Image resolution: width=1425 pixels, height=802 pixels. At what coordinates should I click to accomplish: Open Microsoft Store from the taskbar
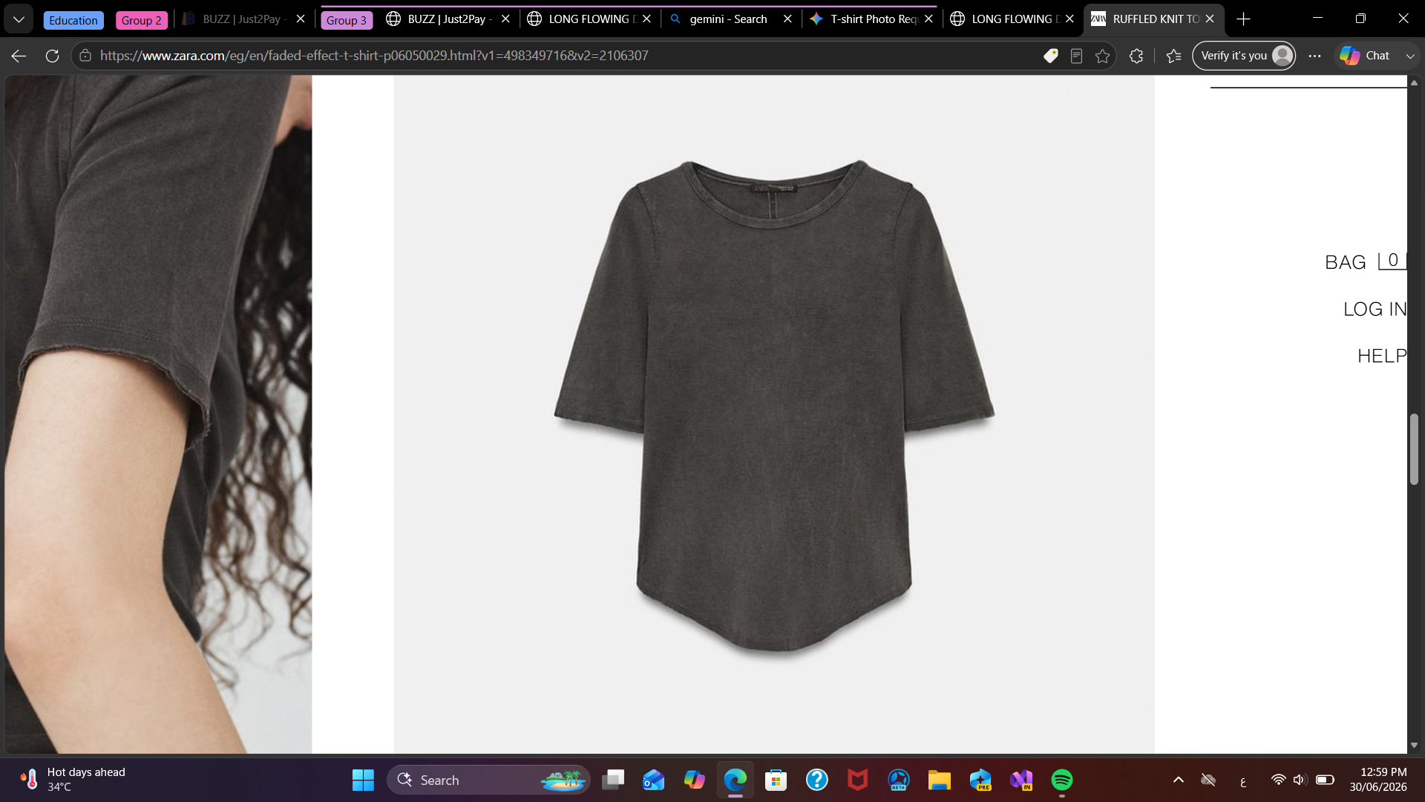776,780
